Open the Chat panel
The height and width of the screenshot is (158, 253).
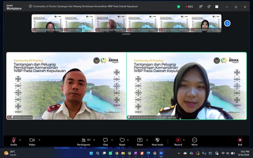point(105,142)
